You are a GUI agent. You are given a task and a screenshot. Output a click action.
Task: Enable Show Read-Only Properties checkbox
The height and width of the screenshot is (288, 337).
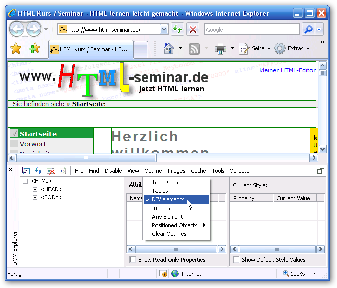pyautogui.click(x=133, y=259)
